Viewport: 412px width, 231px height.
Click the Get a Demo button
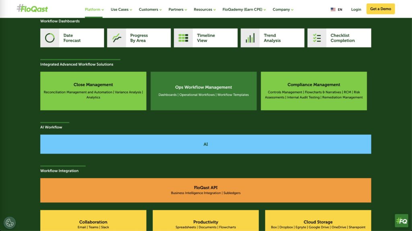point(381,9)
